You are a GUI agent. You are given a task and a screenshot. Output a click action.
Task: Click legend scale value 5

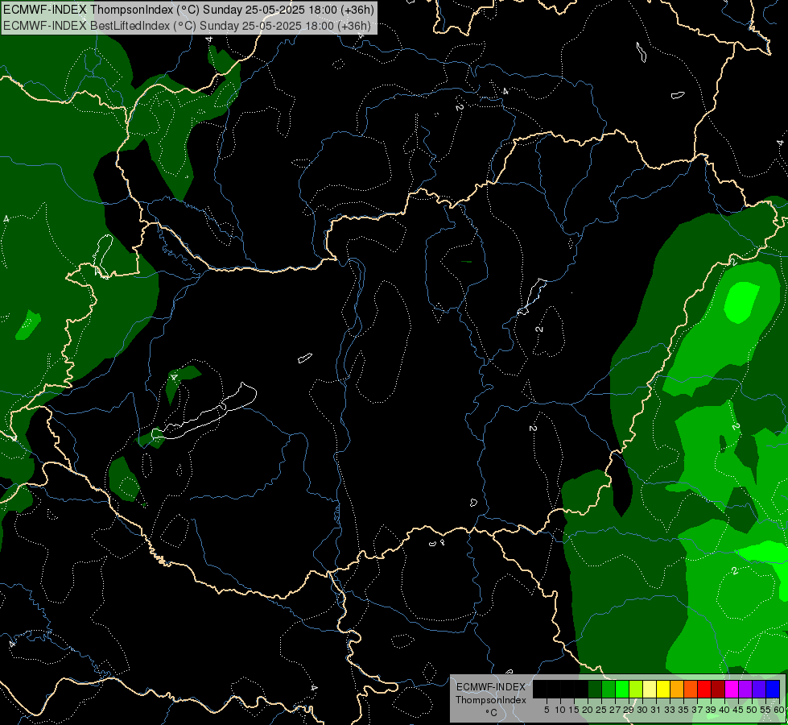pyautogui.click(x=547, y=710)
